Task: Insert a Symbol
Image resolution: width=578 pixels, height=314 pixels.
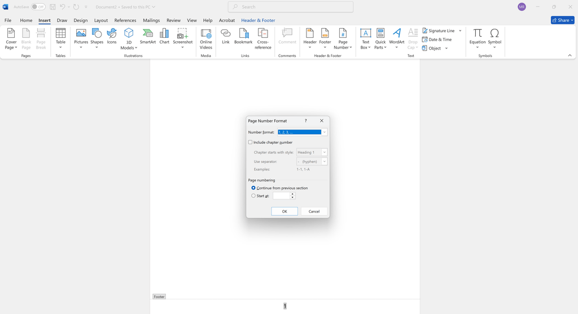Action: pyautogui.click(x=494, y=39)
